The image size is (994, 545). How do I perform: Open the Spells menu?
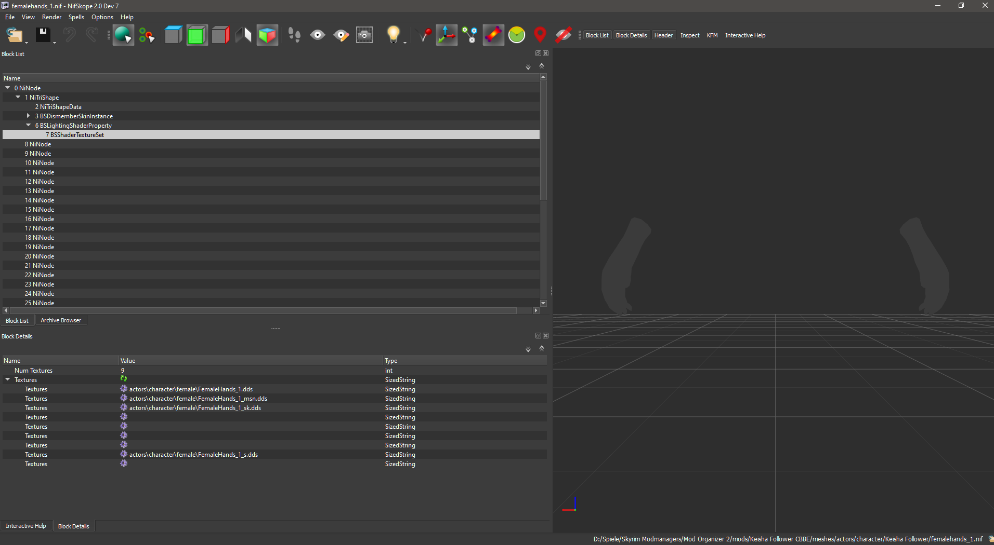tap(76, 17)
